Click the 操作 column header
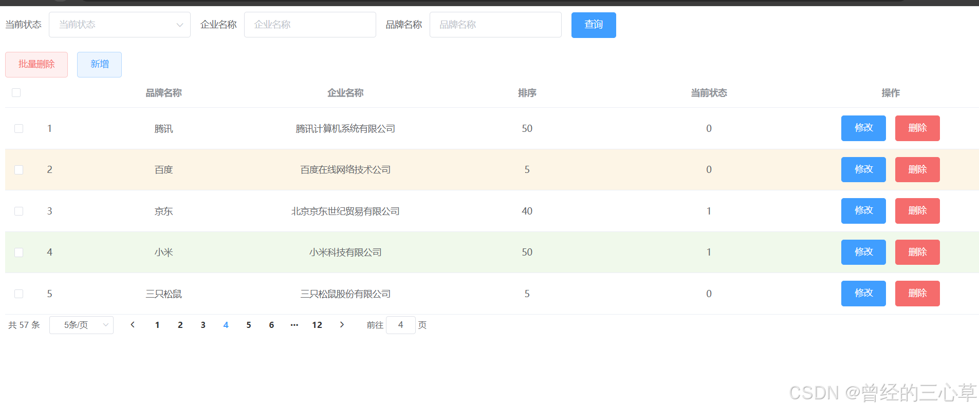The image size is (979, 409). [891, 93]
